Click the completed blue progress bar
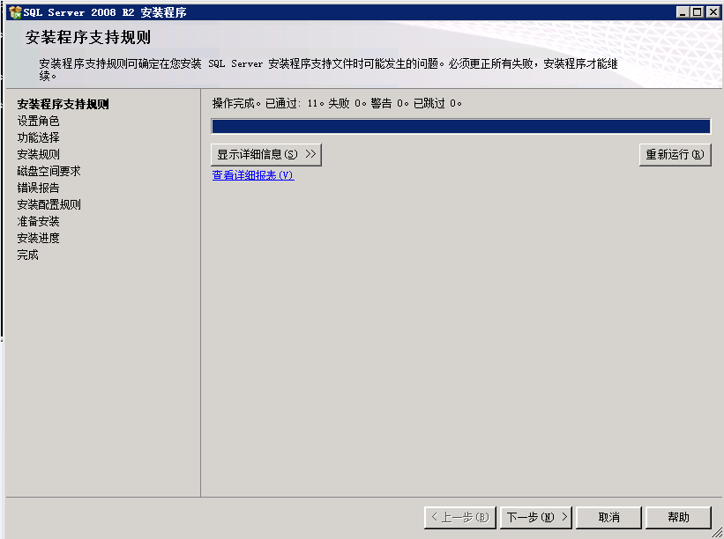This screenshot has height=539, width=724. [460, 127]
